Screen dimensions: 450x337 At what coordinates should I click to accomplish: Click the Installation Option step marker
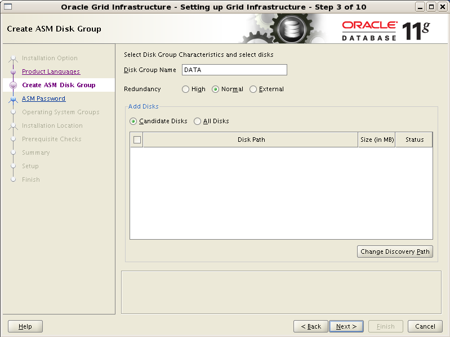click(x=13, y=59)
